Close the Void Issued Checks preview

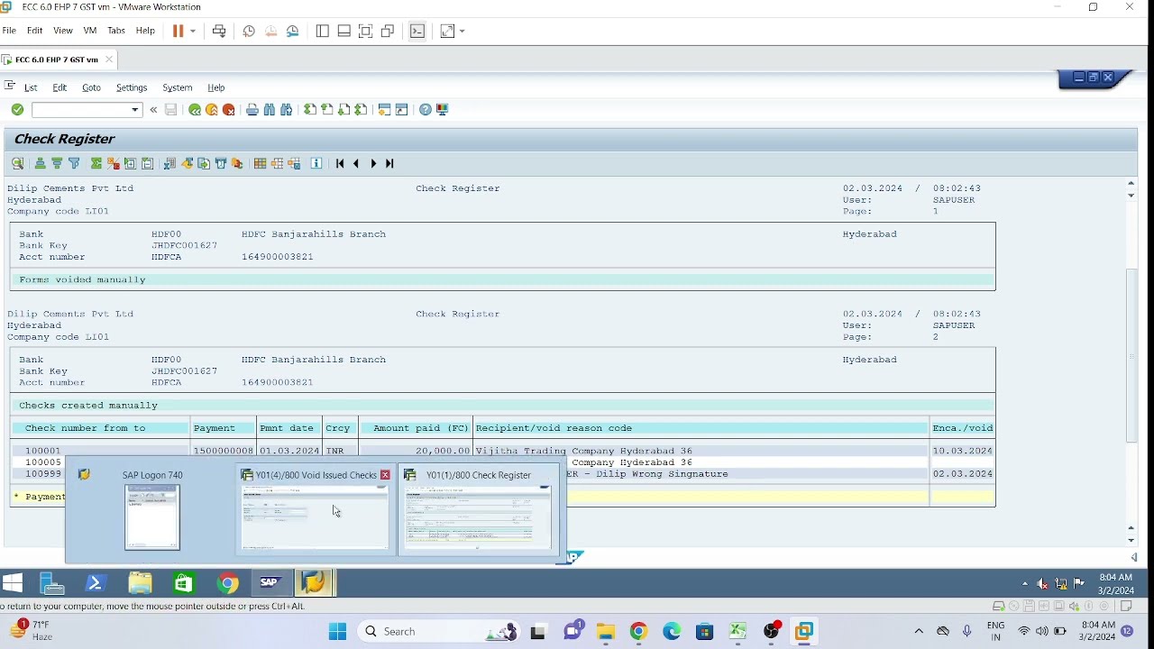click(386, 475)
